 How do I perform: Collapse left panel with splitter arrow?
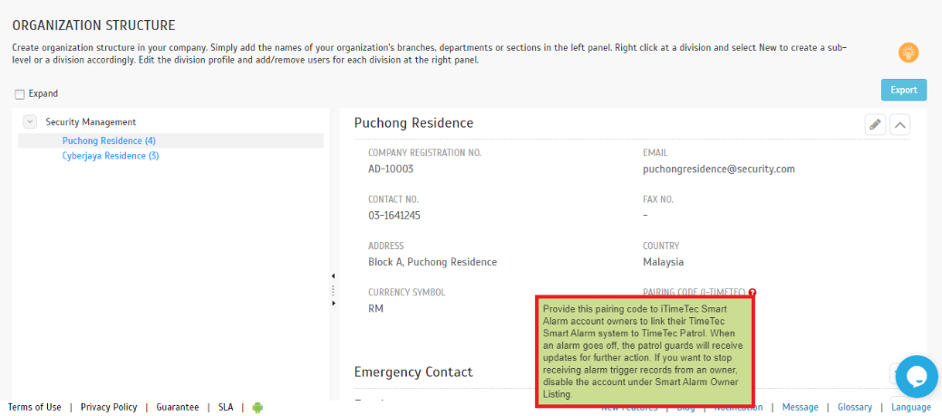(334, 276)
